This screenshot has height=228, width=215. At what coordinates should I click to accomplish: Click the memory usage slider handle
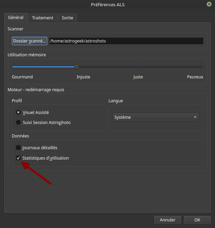tap(76, 67)
